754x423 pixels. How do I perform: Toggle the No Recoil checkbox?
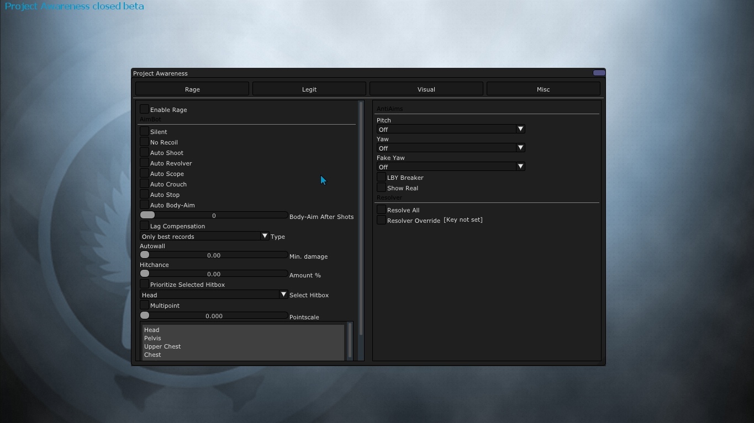tap(145, 142)
